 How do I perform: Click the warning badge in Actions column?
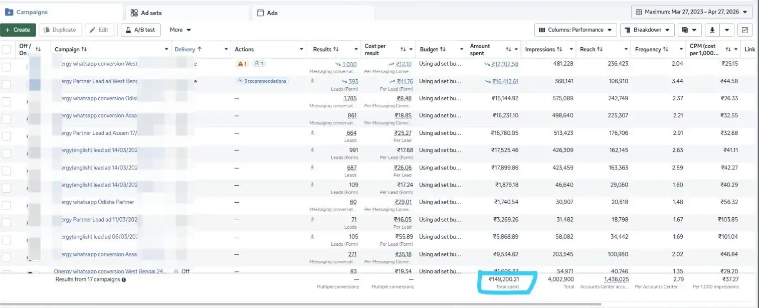[242, 64]
